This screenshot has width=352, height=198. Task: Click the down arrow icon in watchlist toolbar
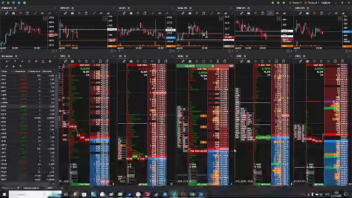pos(22,61)
